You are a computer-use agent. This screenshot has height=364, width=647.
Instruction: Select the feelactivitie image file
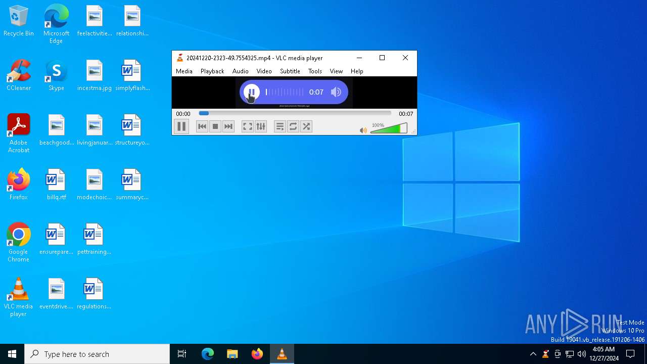click(94, 21)
